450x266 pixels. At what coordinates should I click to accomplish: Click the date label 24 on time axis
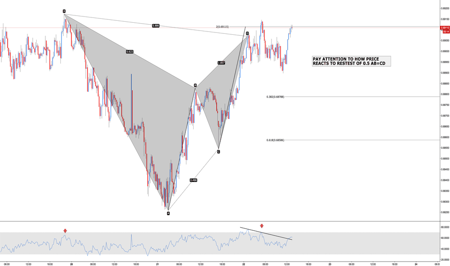tap(416, 264)
